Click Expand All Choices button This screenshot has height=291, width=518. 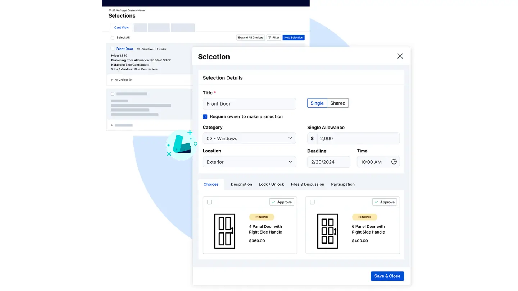(251, 37)
